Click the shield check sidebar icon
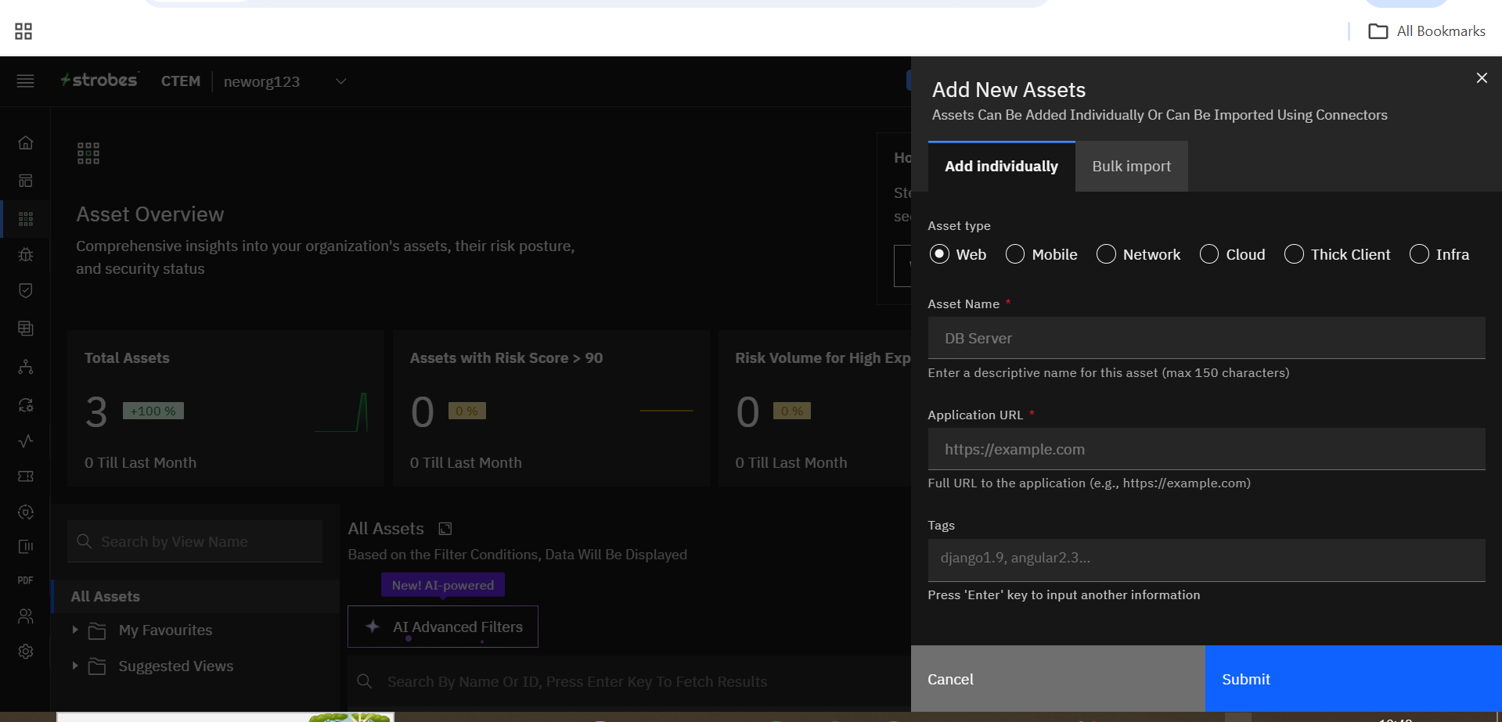 click(x=26, y=291)
